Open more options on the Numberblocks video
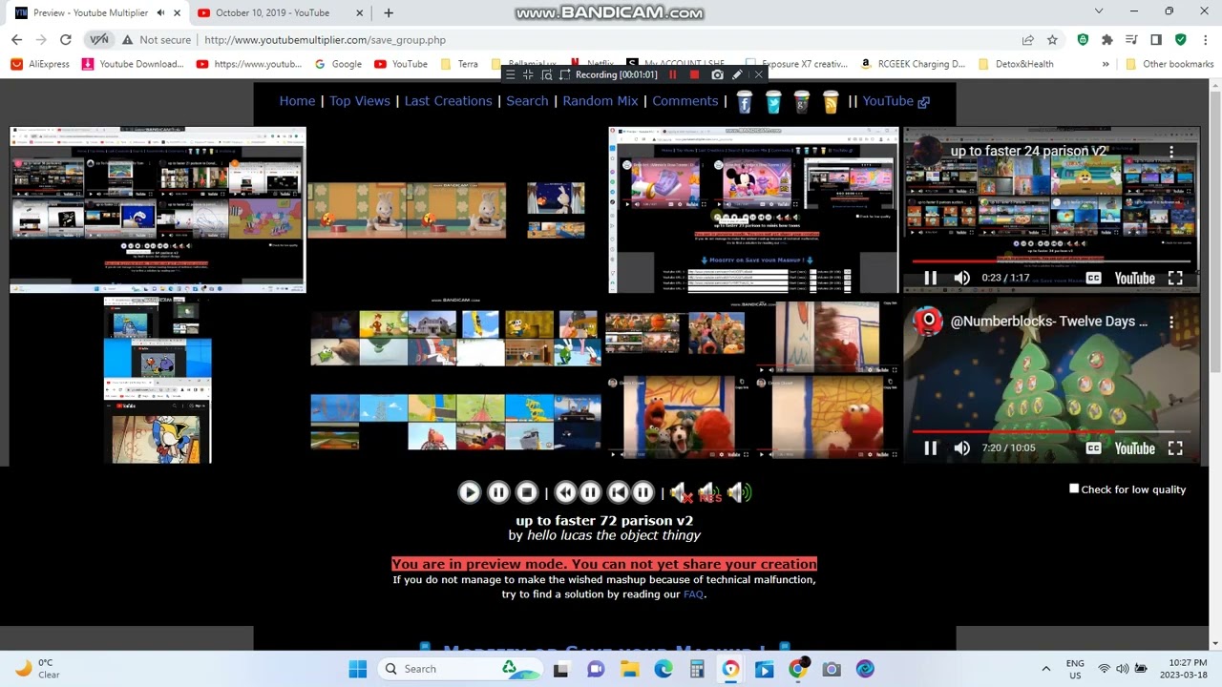Image resolution: width=1222 pixels, height=687 pixels. pos(1171,322)
